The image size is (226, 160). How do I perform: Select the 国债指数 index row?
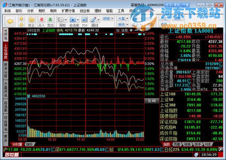[x=191, y=116]
